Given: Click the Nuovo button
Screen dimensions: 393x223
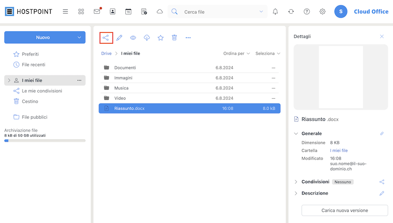Looking at the screenshot, I should point(43,38).
